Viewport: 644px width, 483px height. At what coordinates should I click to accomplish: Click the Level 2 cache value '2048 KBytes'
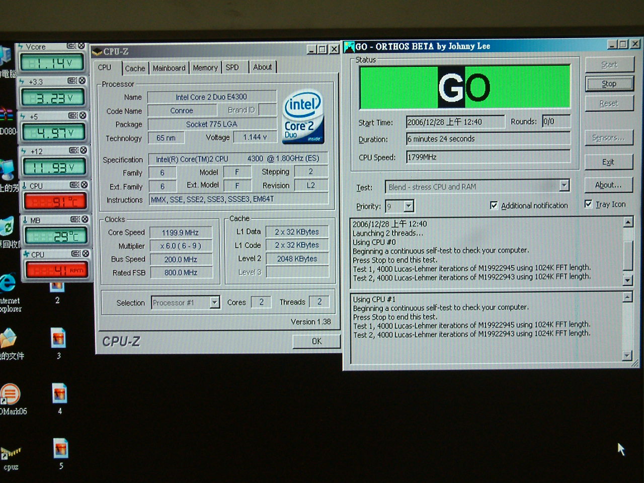point(297,259)
